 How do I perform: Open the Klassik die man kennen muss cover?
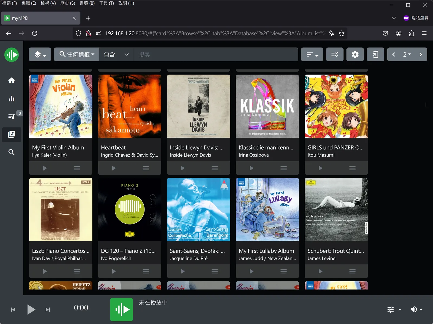pyautogui.click(x=267, y=106)
